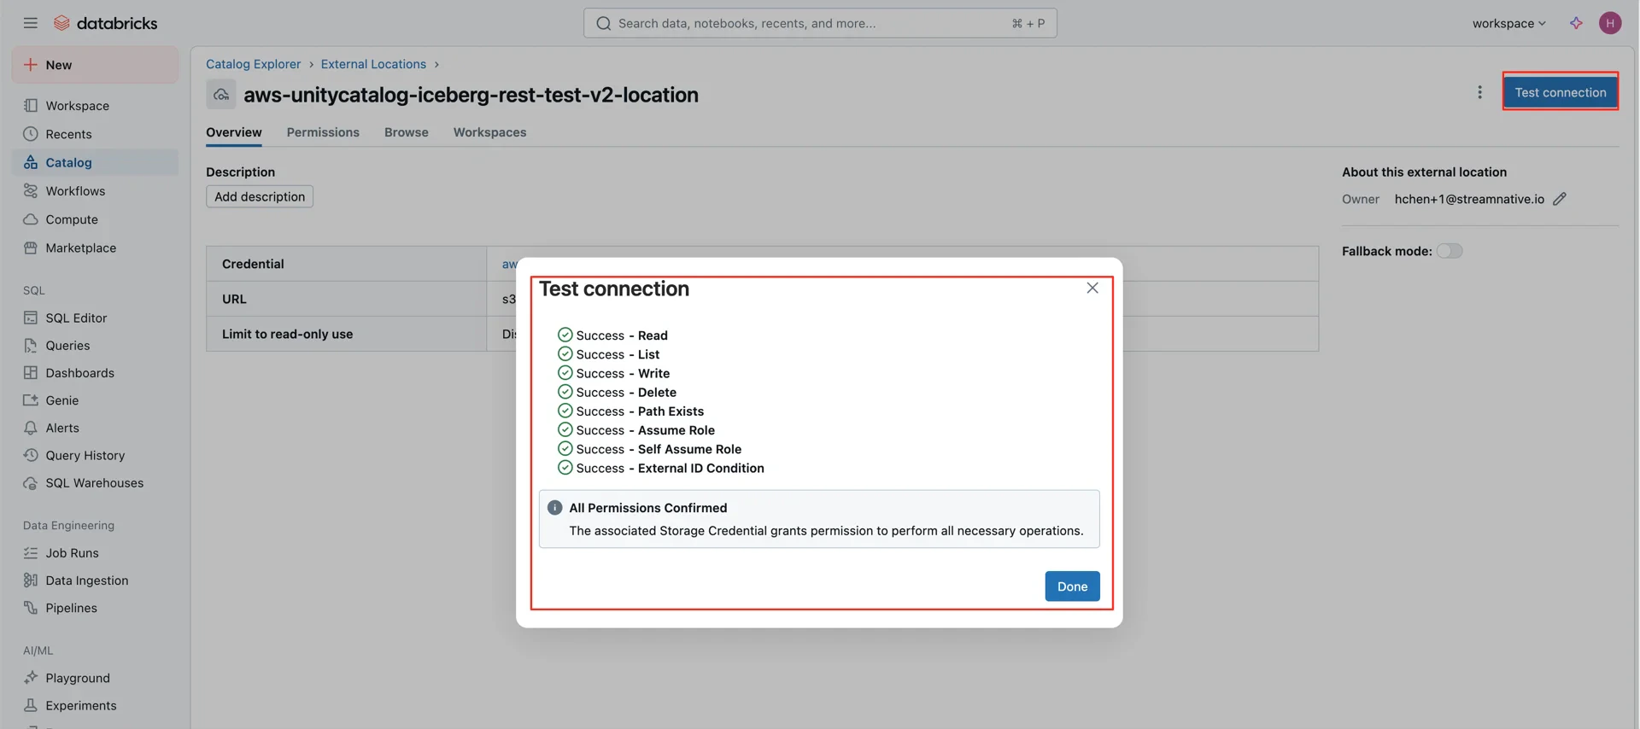Click the Playground icon
This screenshot has height=729, width=1640.
click(x=31, y=678)
